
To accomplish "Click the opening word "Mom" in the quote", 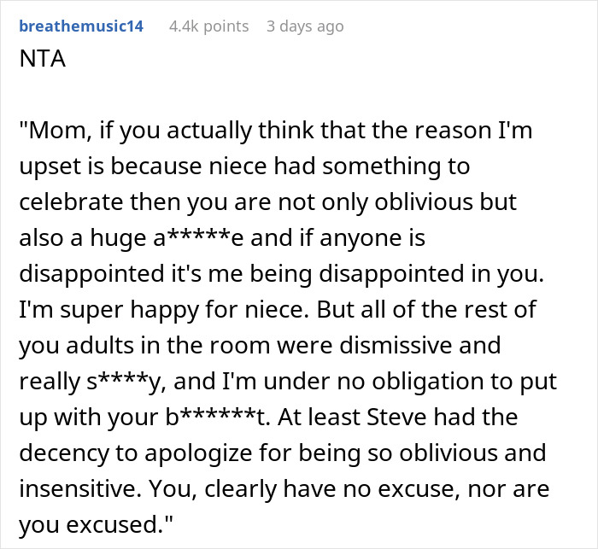I will pos(55,134).
